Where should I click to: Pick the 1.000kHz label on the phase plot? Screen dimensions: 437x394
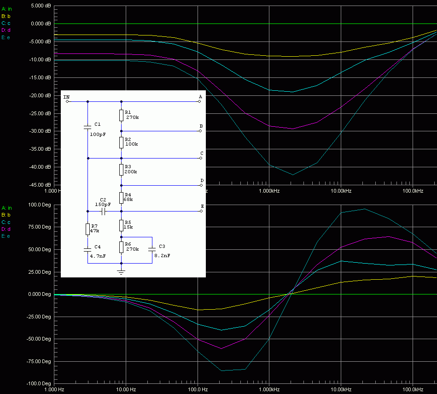(269, 389)
